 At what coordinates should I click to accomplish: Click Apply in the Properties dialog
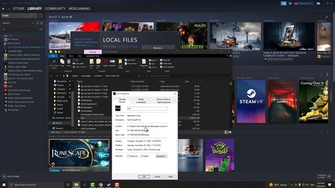click(x=171, y=177)
